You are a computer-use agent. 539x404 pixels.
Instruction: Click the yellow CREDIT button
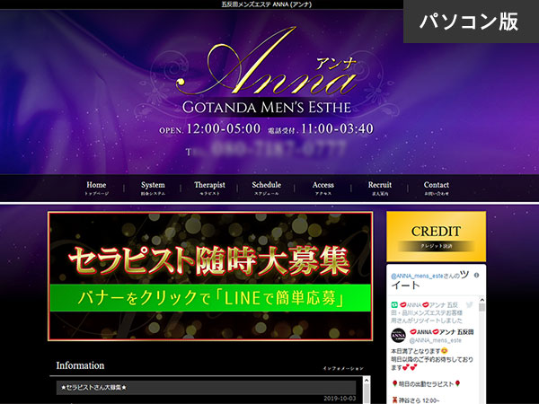click(x=436, y=235)
